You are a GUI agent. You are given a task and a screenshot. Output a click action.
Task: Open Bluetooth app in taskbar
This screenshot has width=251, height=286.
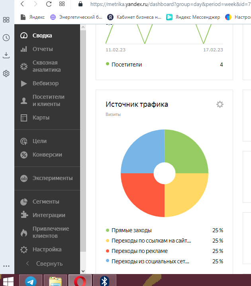(104, 280)
